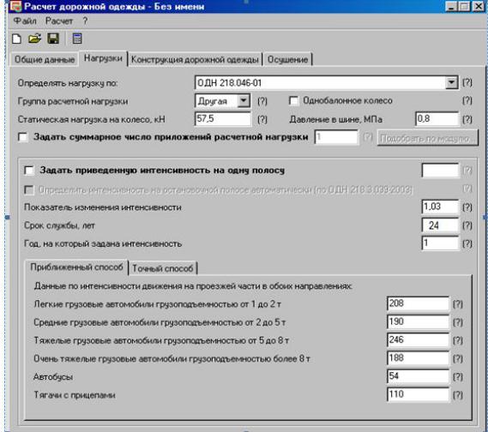Open help (?) next to ОДН 218.046-01 dropdown
Viewport: 488px width, 432px height.
tap(467, 82)
